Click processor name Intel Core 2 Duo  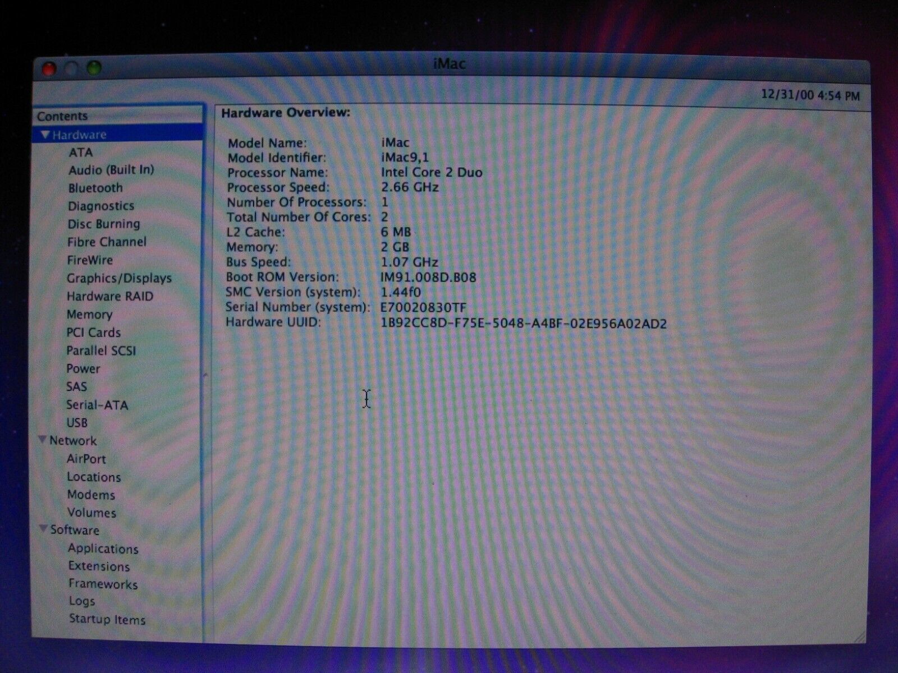click(432, 172)
